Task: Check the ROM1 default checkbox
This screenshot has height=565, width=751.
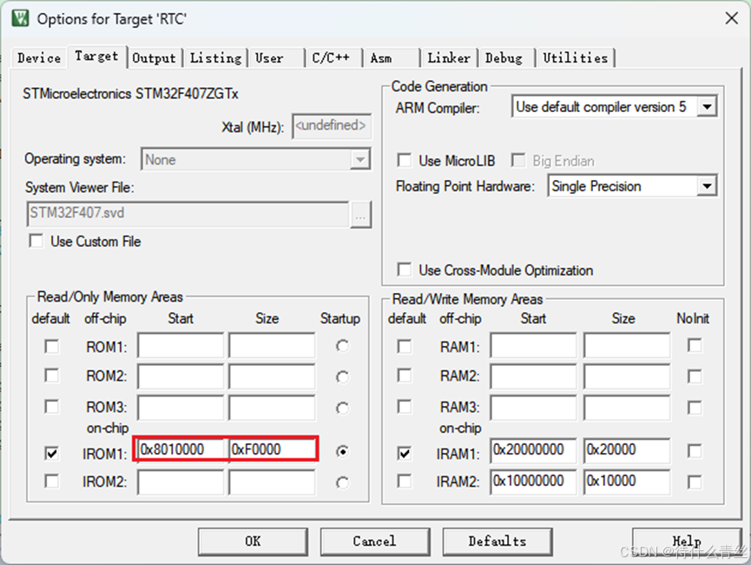Action: click(x=52, y=346)
